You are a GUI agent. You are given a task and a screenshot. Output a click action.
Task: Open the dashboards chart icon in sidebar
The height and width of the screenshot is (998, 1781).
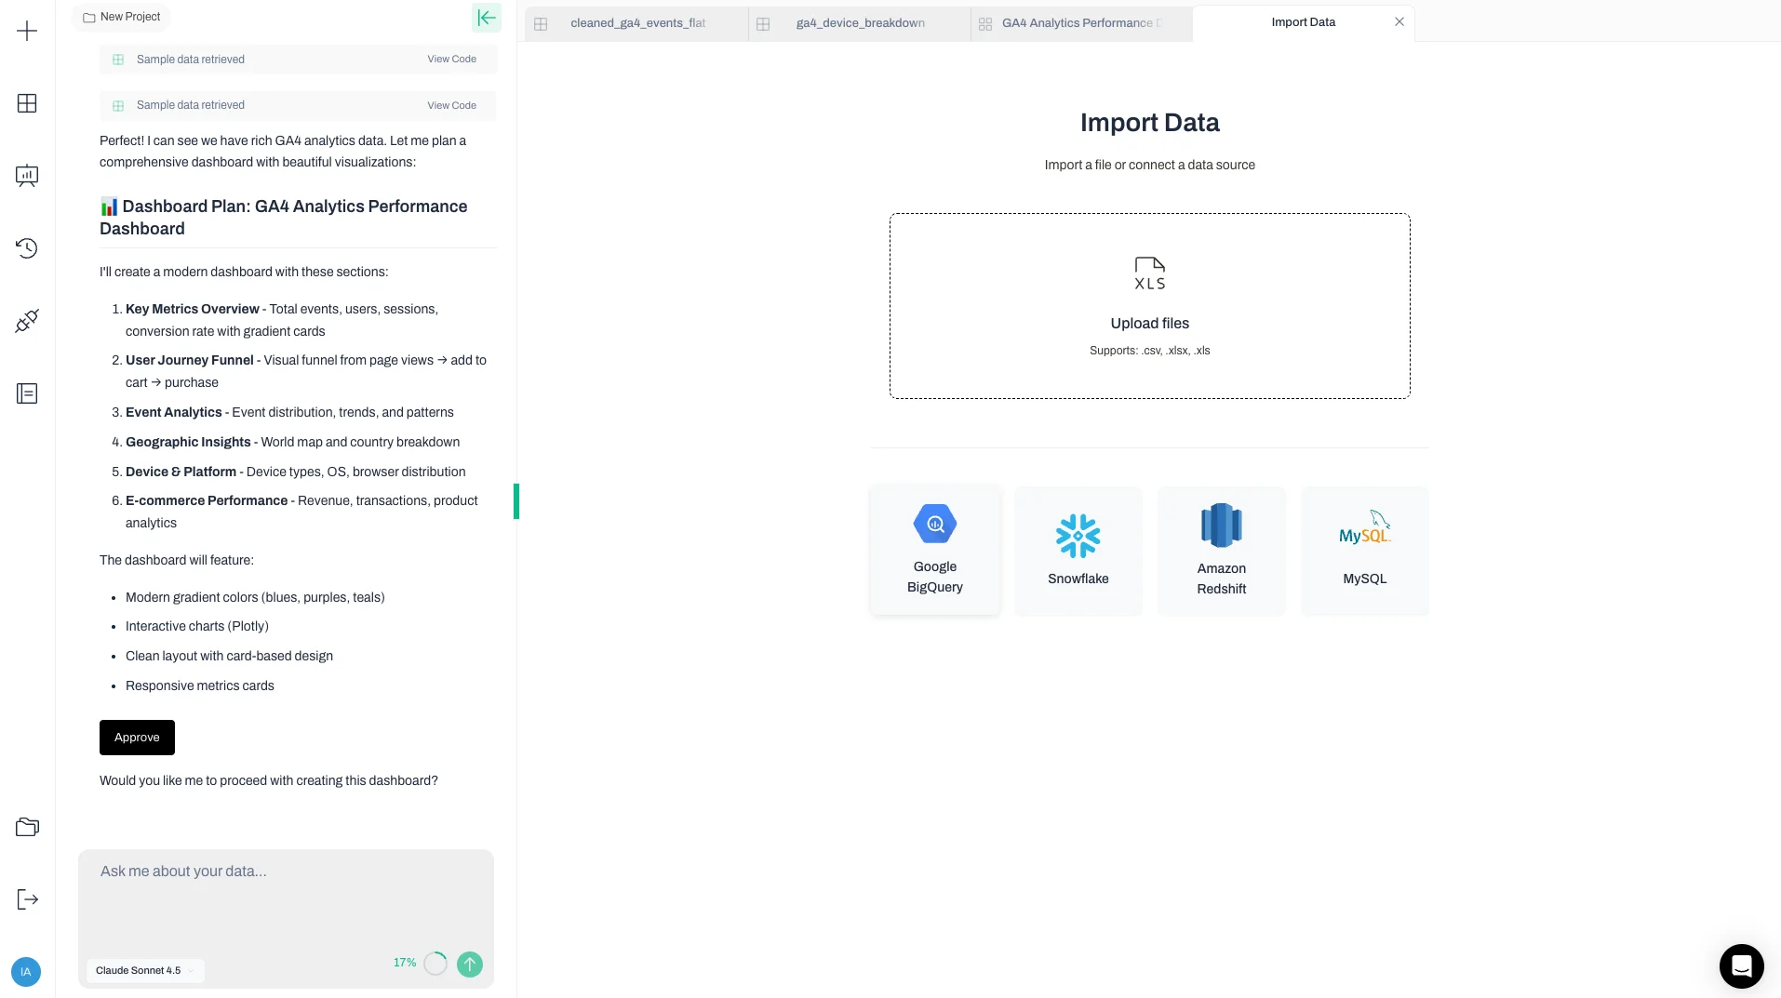click(x=26, y=176)
